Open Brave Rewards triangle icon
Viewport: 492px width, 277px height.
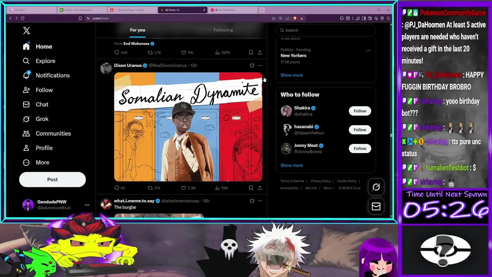pos(302,18)
